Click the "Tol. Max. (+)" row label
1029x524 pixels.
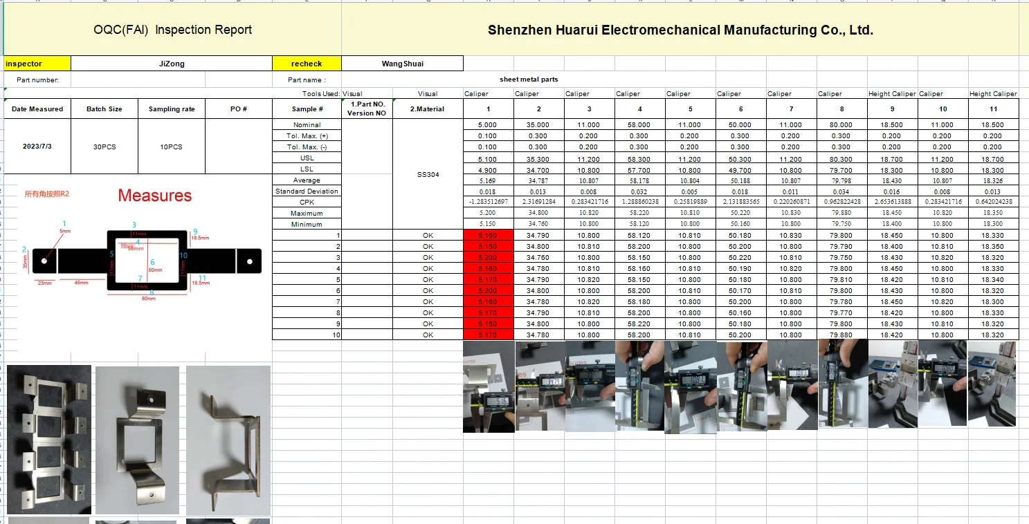pos(307,136)
